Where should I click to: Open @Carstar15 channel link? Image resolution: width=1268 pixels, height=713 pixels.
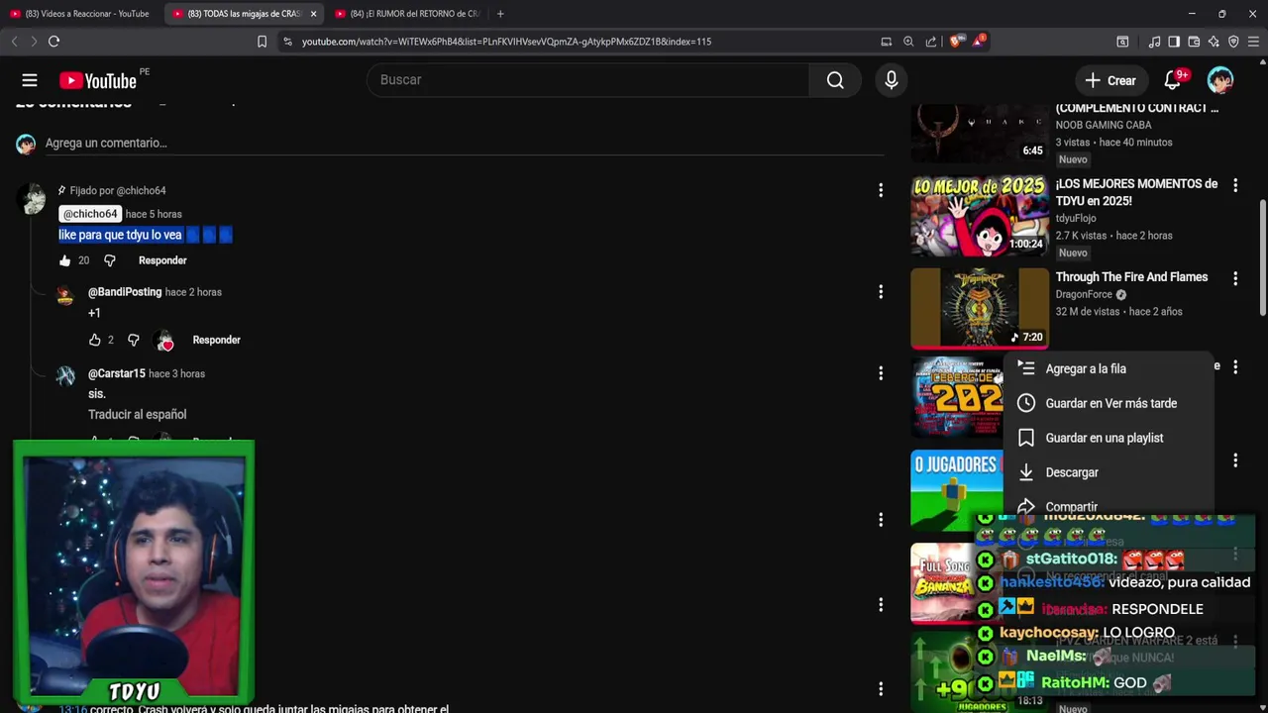pyautogui.click(x=117, y=373)
